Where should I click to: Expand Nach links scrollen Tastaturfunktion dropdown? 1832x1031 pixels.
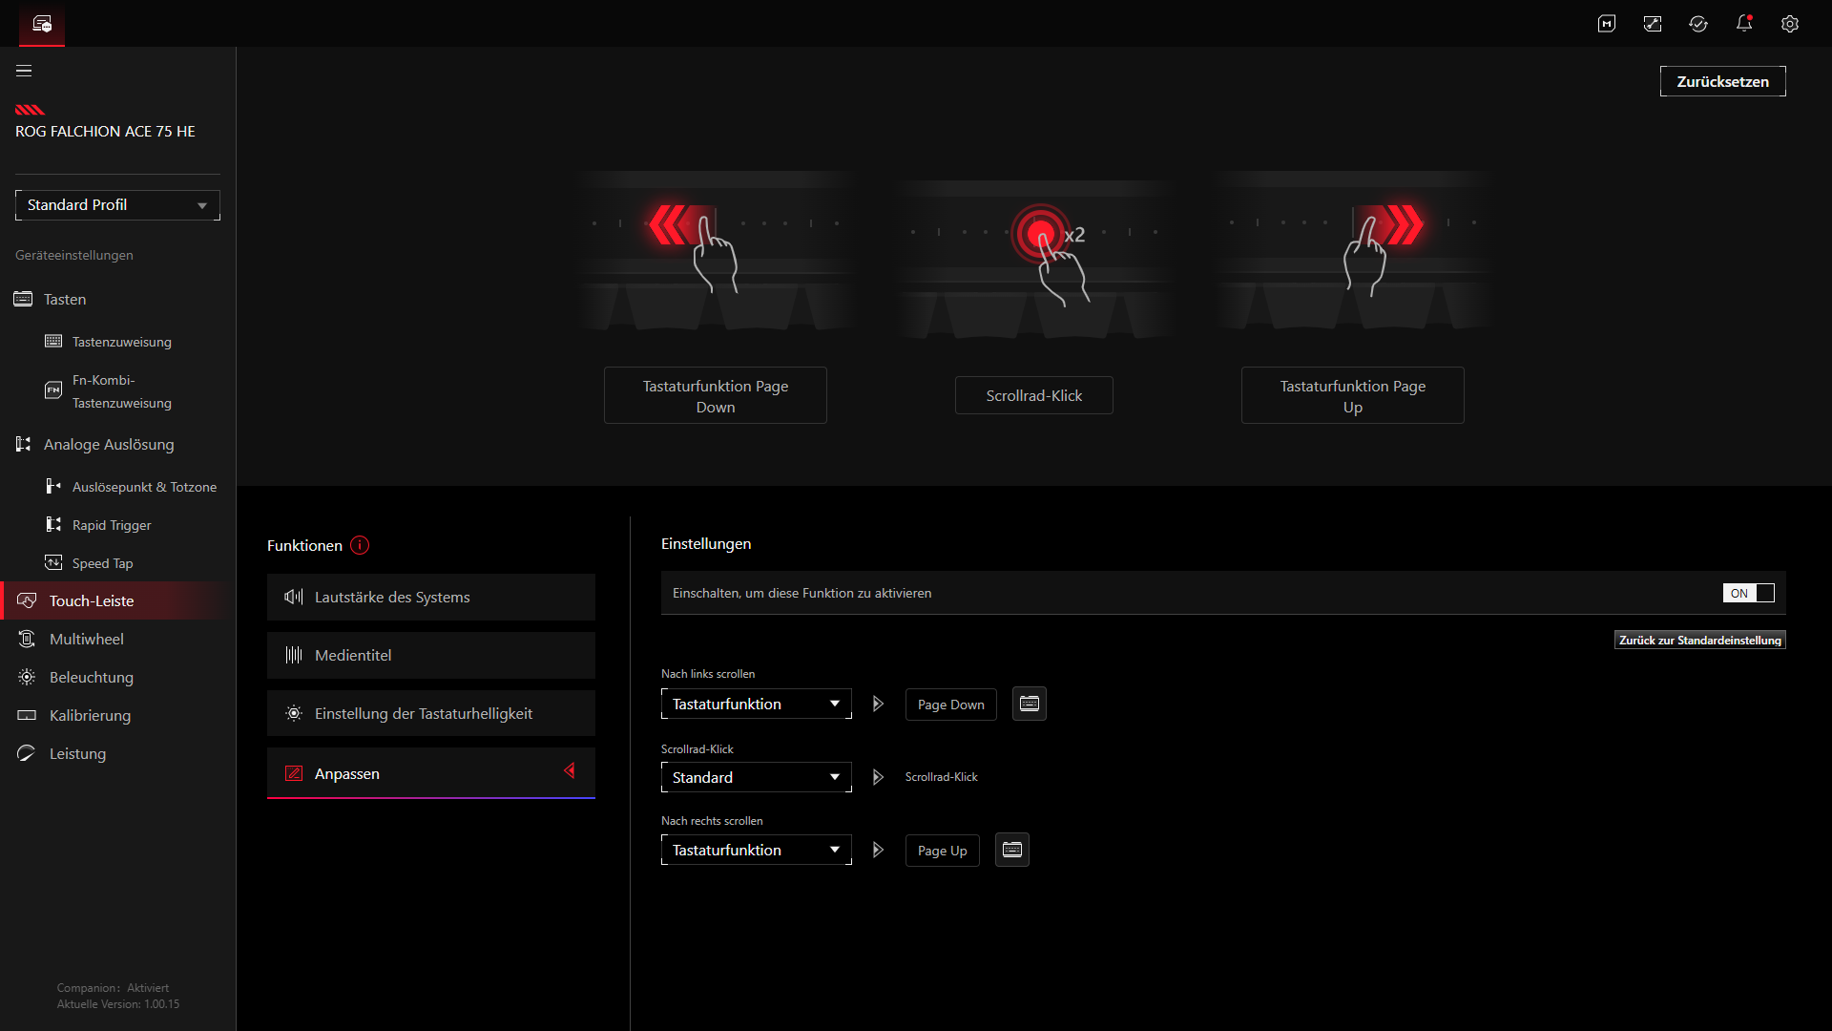(x=756, y=704)
